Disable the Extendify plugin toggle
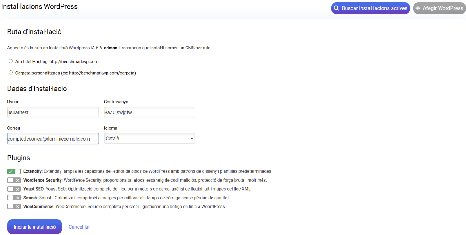 14,171
